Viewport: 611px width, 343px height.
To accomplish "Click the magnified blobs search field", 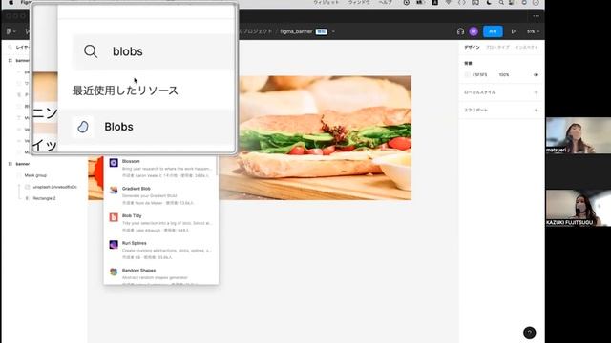I will 153,51.
